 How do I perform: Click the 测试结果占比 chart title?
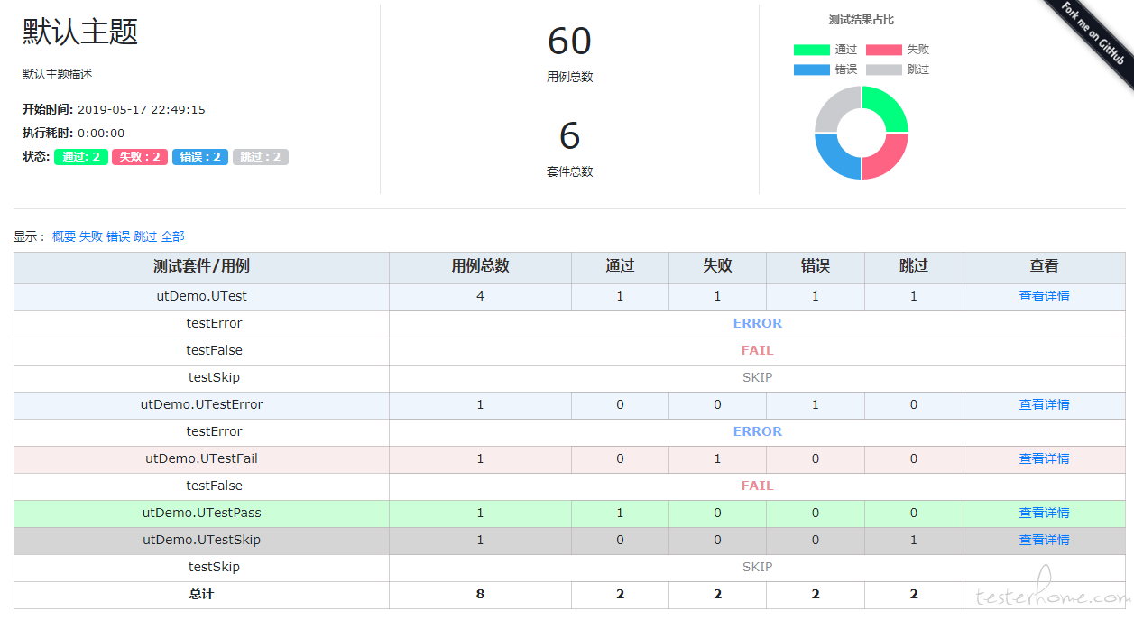862,20
